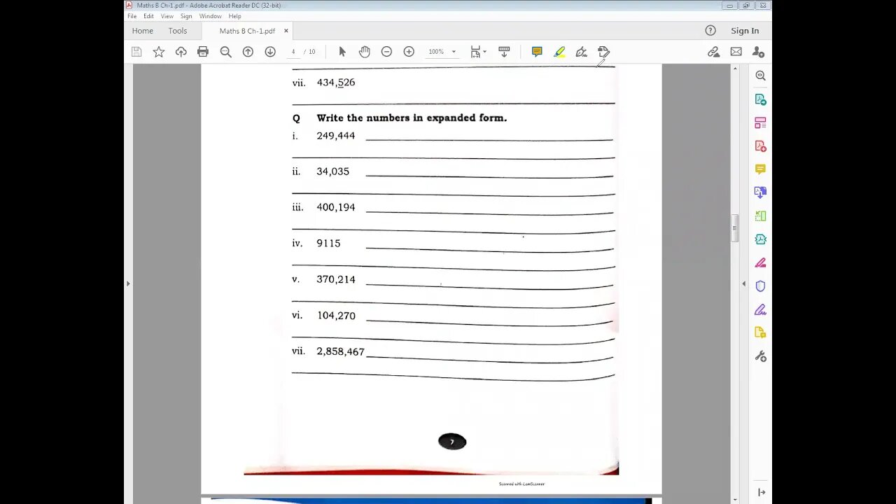This screenshot has width=896, height=504.
Task: Click the fit page scrolling icon
Action: click(x=476, y=52)
